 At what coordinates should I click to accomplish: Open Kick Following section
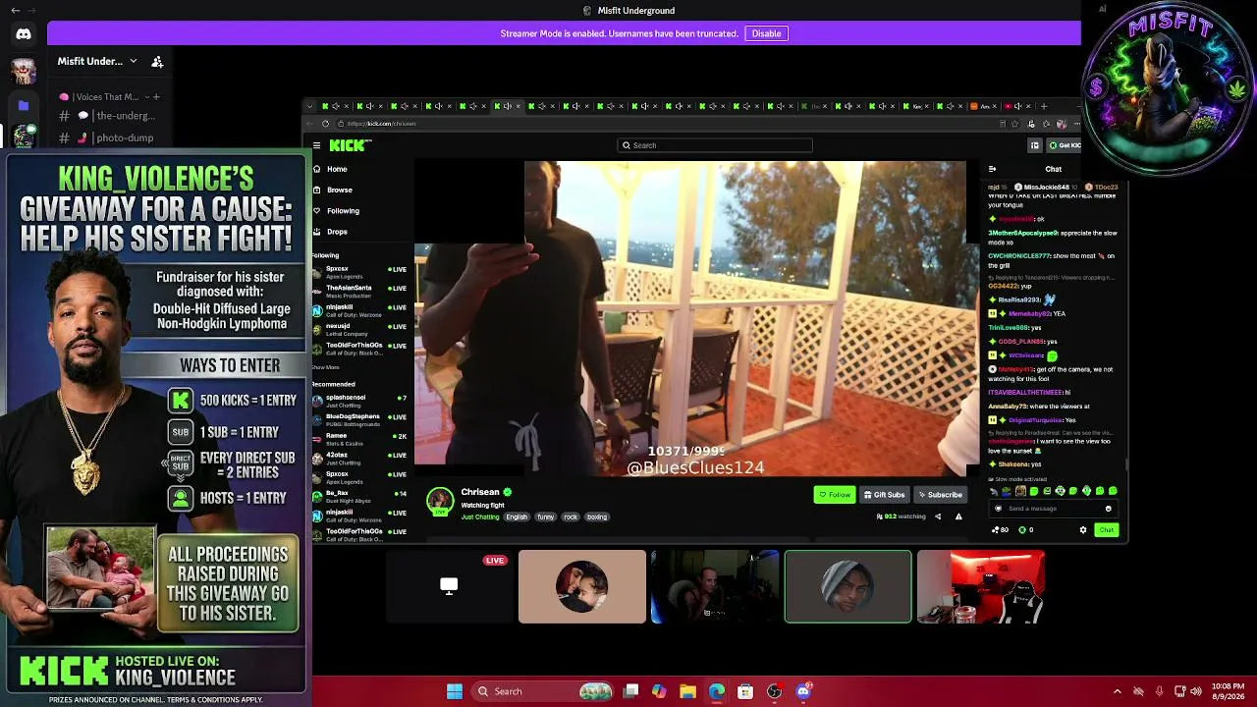(336, 211)
